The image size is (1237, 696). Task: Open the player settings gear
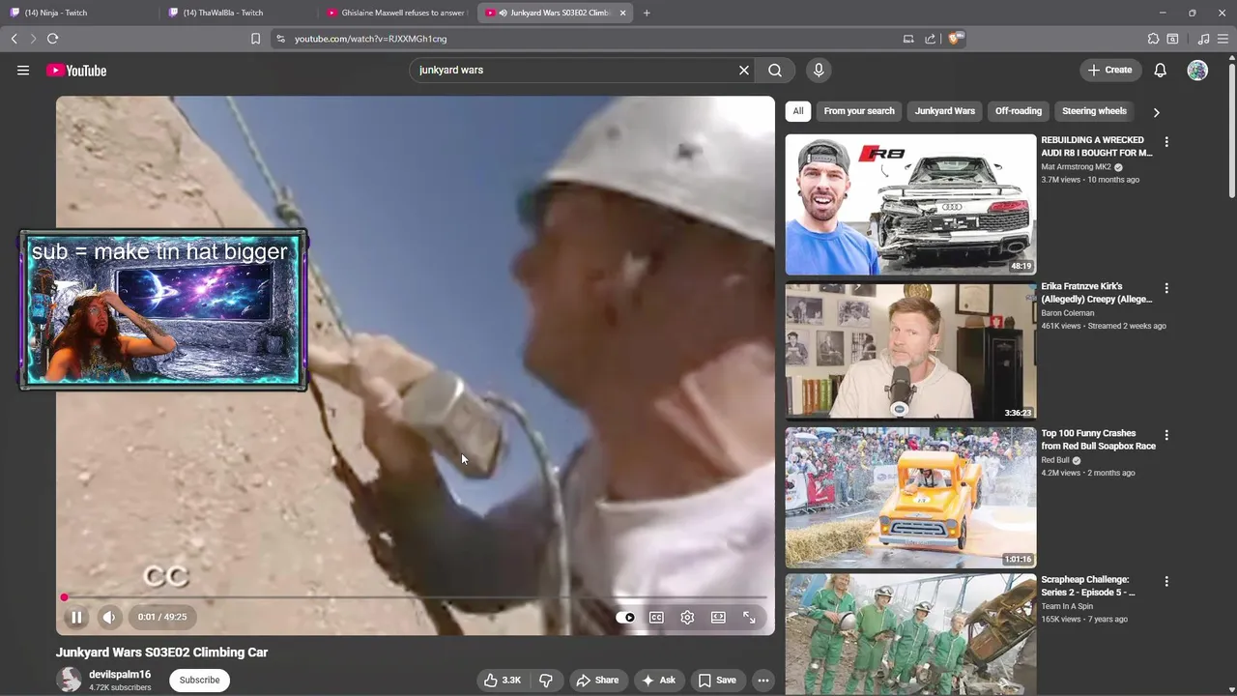(687, 617)
